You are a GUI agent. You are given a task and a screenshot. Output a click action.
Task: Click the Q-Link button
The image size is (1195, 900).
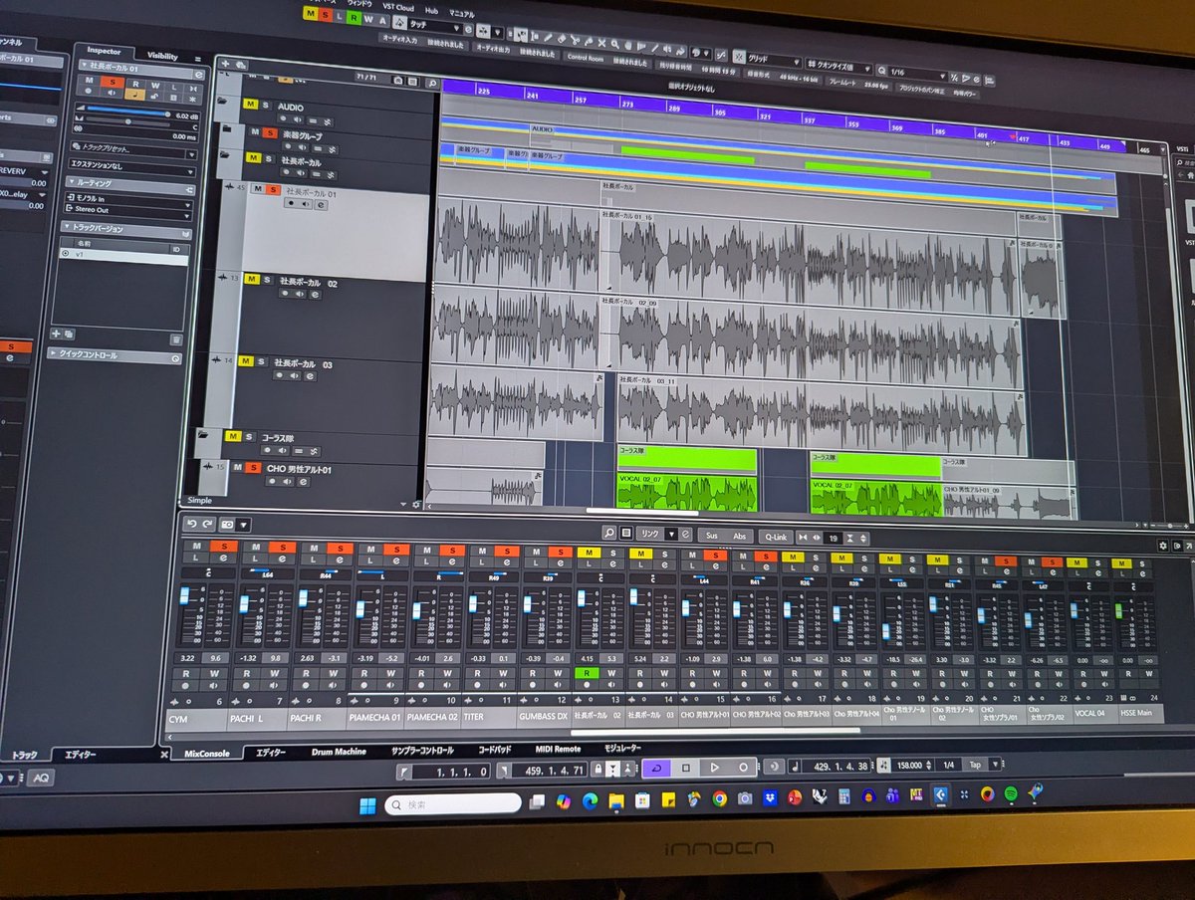coord(777,537)
